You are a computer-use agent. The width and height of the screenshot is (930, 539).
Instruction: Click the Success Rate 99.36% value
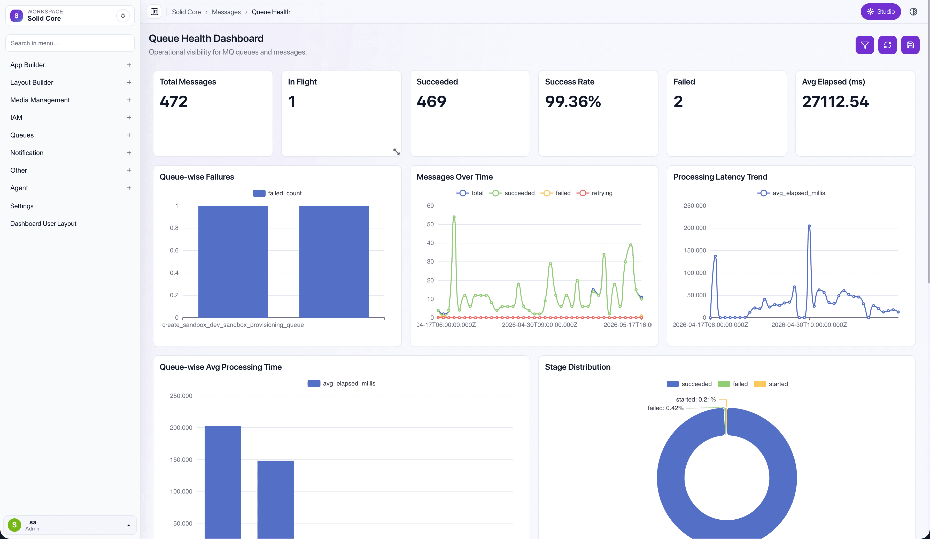click(573, 102)
